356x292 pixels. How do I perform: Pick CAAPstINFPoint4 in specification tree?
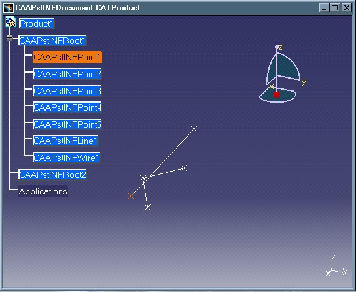pos(67,107)
